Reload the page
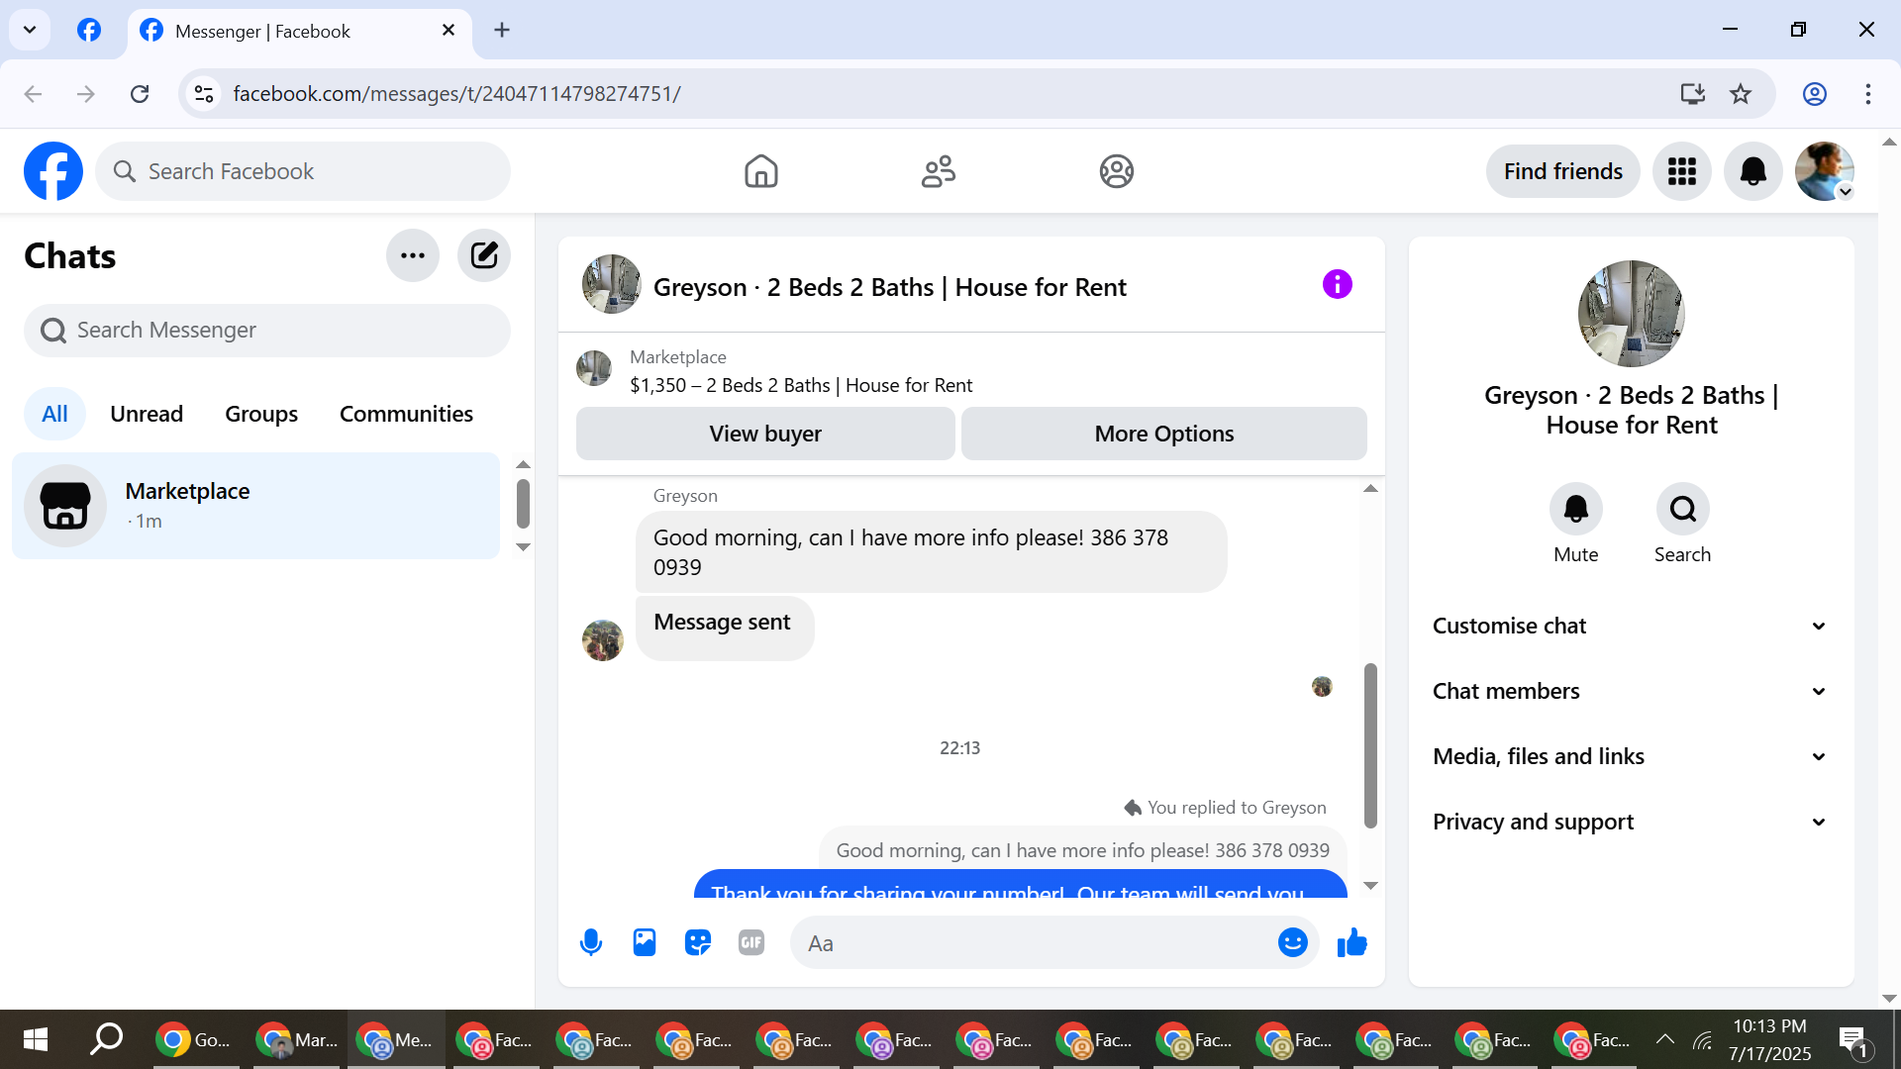Viewport: 1901px width, 1069px height. tap(140, 94)
